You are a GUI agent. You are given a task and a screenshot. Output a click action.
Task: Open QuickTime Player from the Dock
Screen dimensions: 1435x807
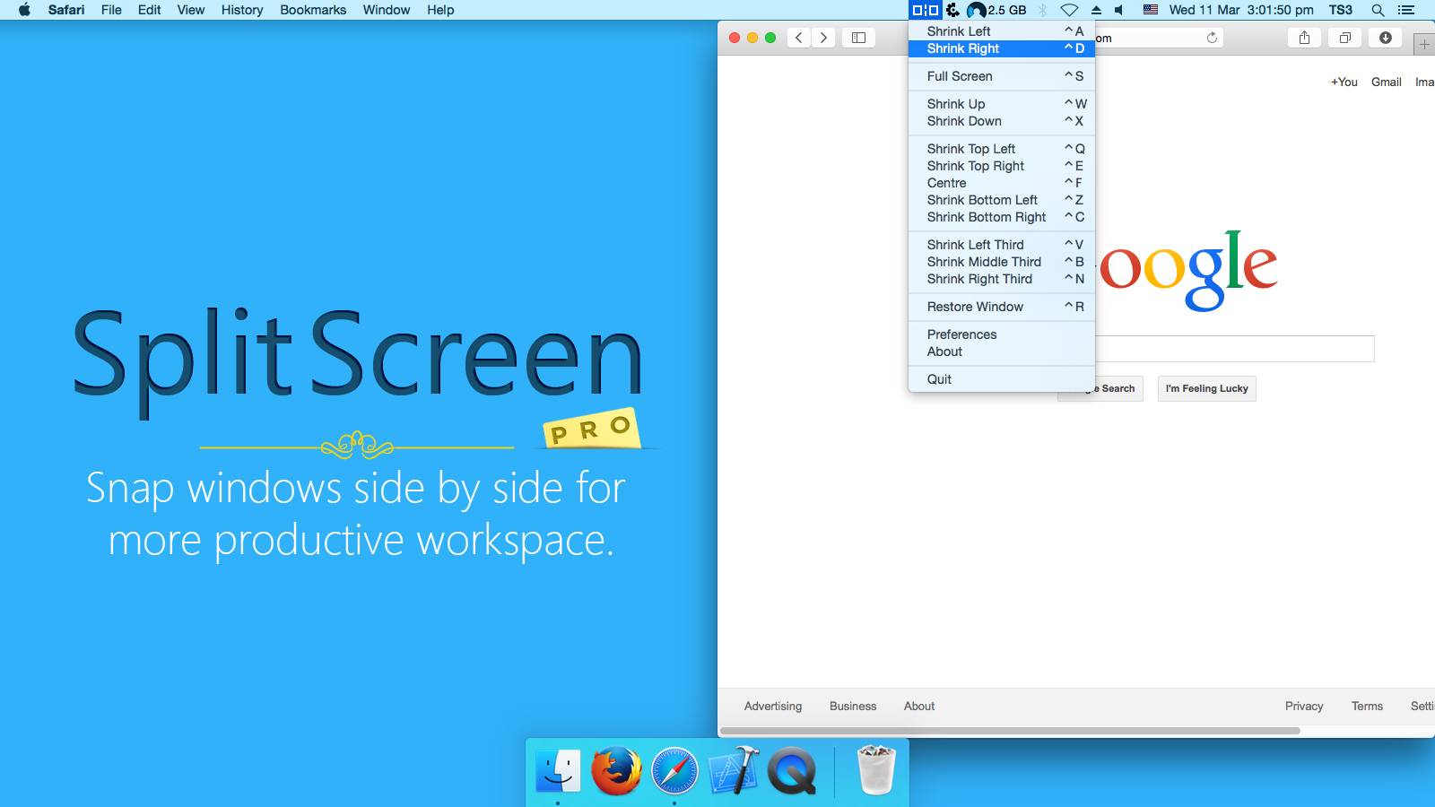791,770
